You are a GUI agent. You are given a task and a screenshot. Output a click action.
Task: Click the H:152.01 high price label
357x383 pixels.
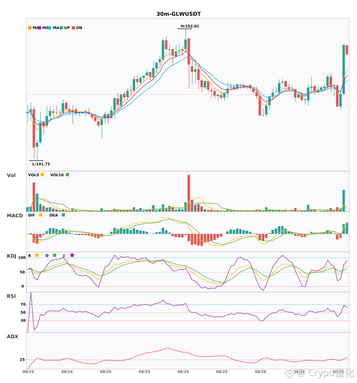pyautogui.click(x=190, y=26)
